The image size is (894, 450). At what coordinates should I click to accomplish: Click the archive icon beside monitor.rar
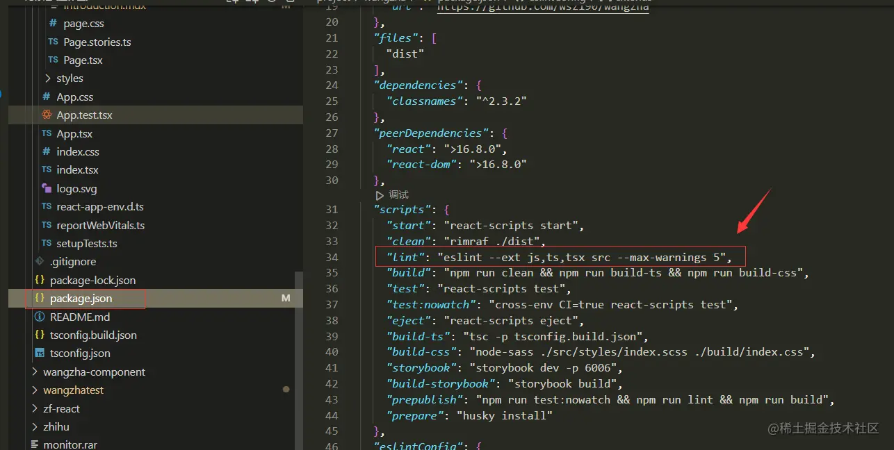35,444
